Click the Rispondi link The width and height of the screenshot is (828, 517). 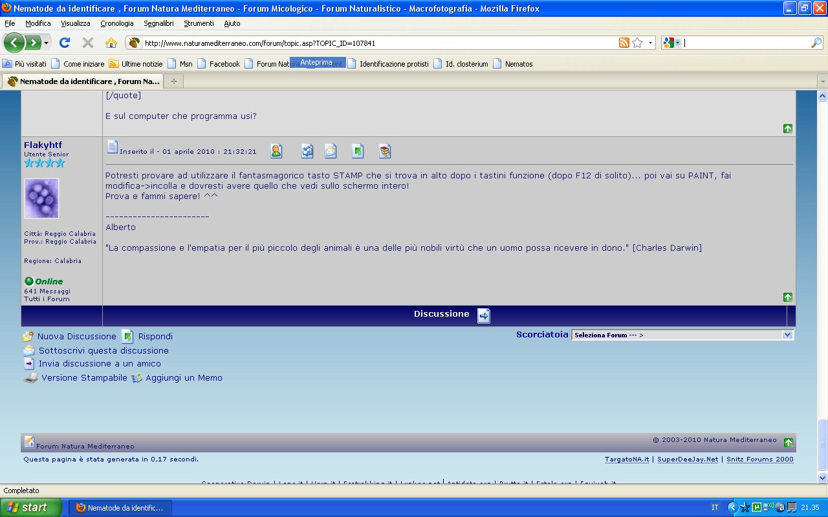coord(155,336)
